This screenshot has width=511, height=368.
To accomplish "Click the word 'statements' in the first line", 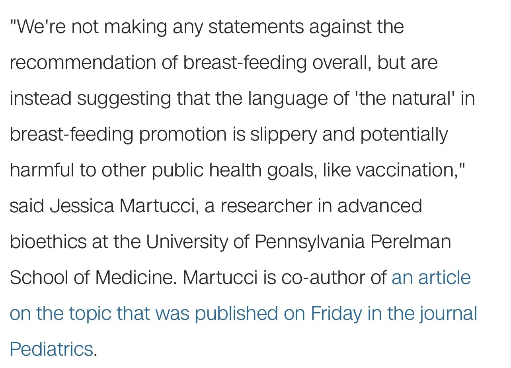I will pyautogui.click(x=255, y=27).
